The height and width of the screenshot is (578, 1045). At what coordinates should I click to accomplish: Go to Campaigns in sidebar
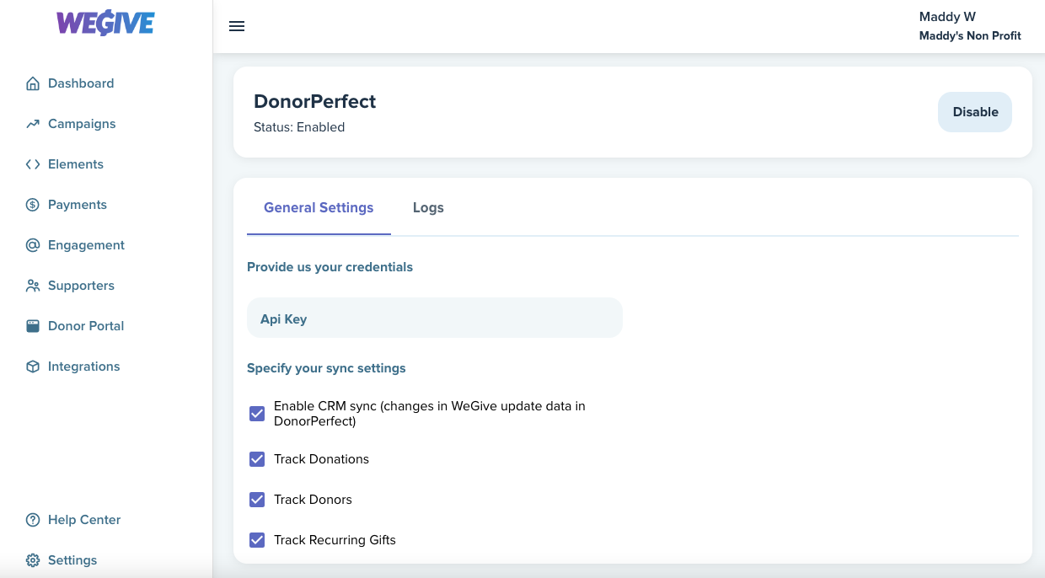82,124
